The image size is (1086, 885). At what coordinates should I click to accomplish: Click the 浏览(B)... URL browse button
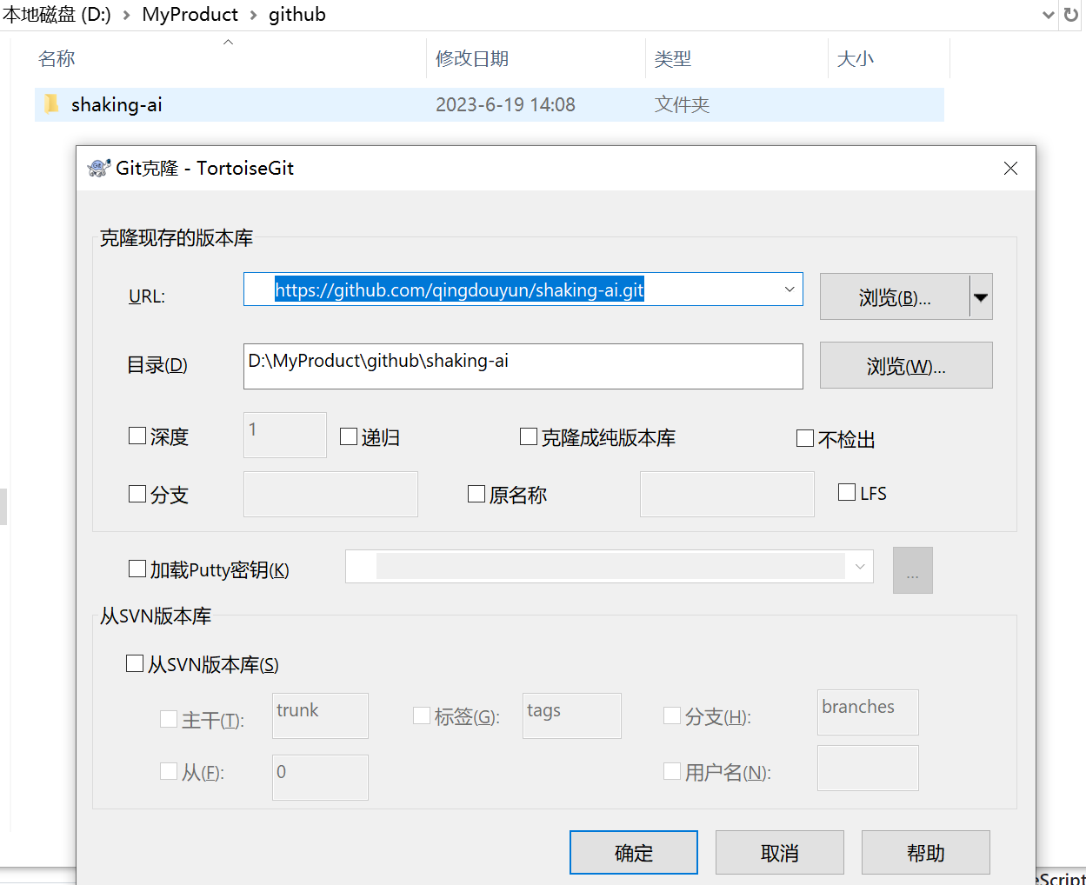[895, 297]
